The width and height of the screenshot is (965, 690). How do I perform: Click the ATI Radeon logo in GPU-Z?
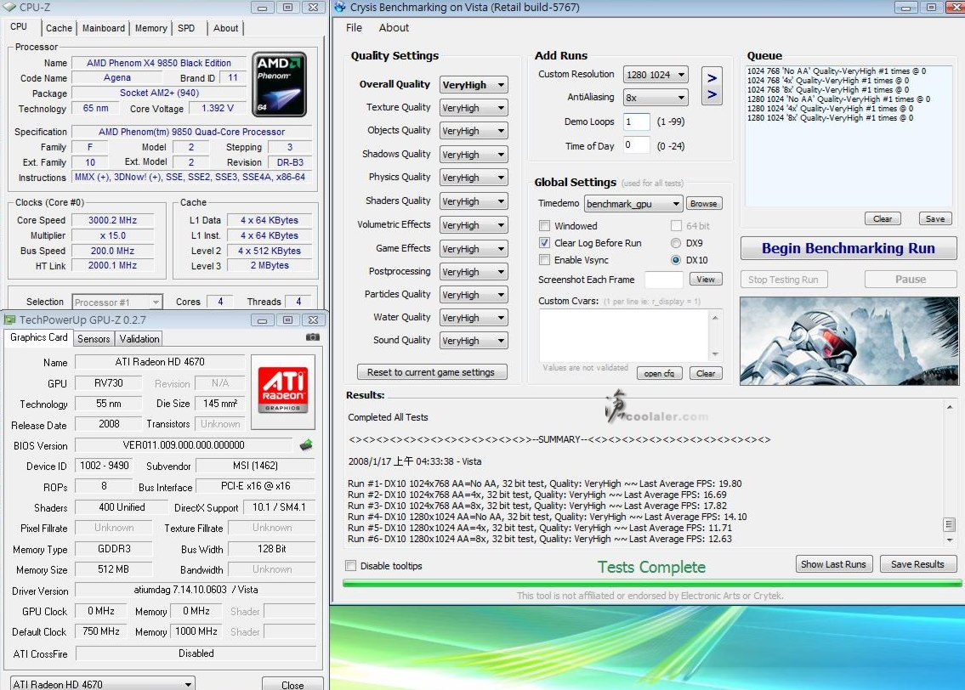[283, 391]
